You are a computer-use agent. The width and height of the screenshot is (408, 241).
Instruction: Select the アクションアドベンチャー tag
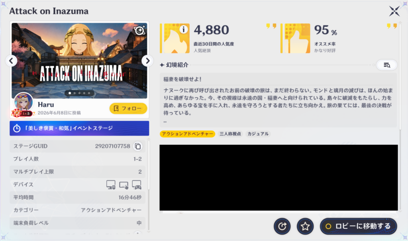click(187, 134)
